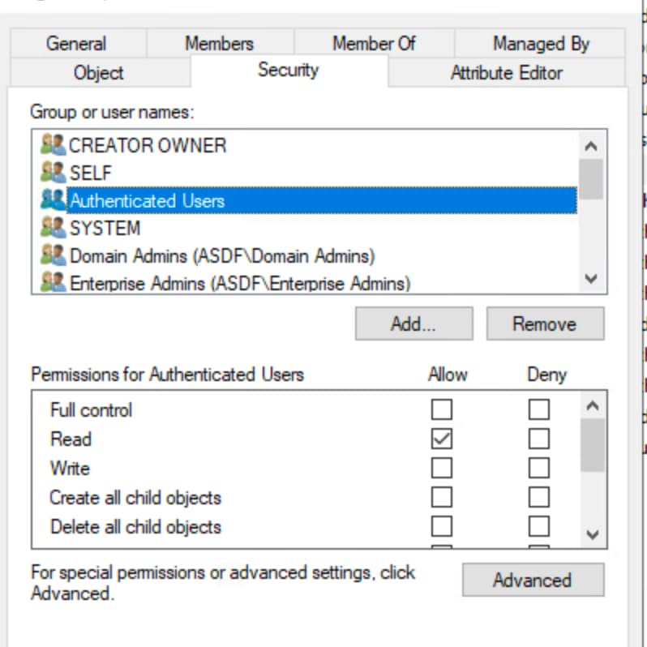
Task: Deny Create all child objects
Action: (539, 497)
